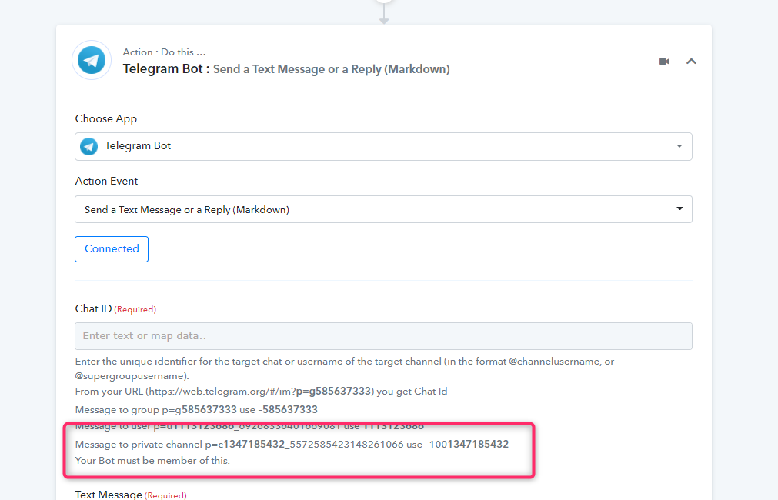Screen dimensions: 778x500
Task: Collapse the action step with chevron up
Action: 691,61
